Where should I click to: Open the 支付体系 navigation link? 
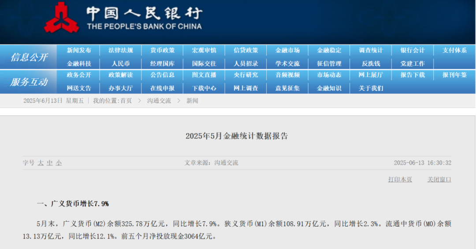[x=454, y=50]
